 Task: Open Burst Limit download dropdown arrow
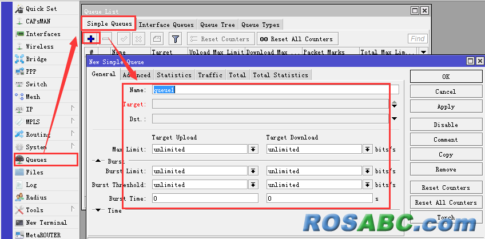pyautogui.click(x=367, y=171)
